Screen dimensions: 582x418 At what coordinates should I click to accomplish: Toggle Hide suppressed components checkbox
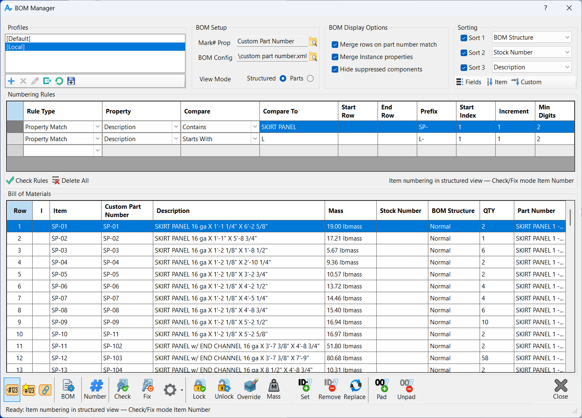[x=335, y=69]
